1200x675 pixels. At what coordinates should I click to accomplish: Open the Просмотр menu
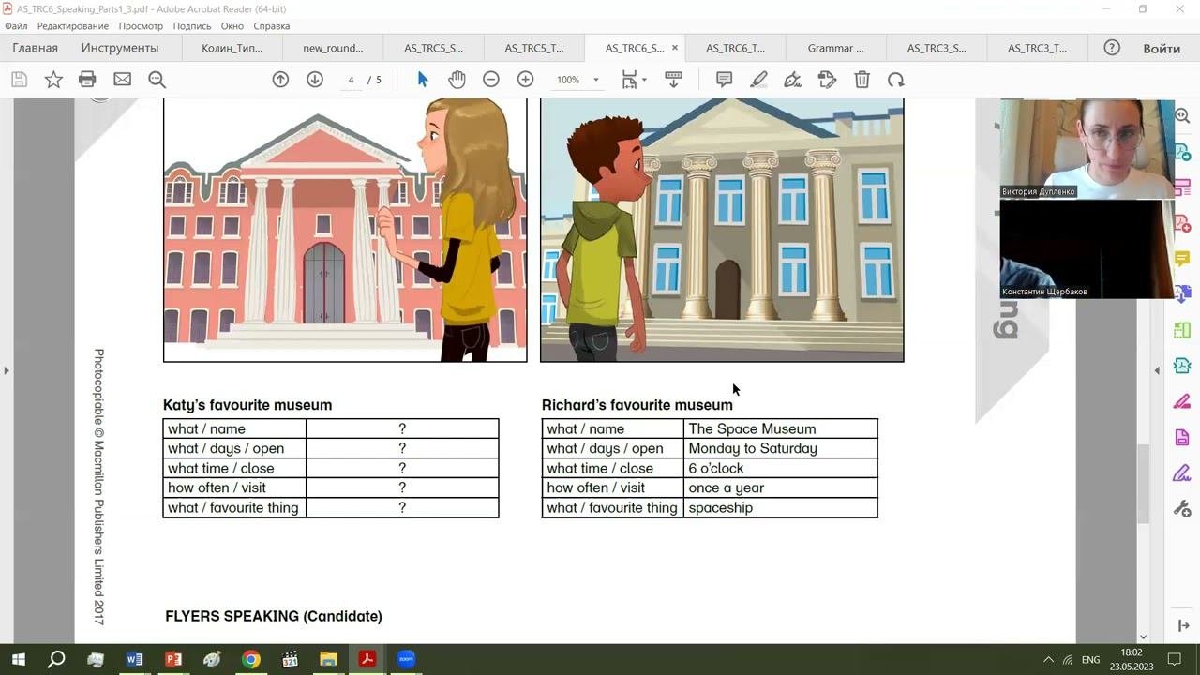point(141,26)
